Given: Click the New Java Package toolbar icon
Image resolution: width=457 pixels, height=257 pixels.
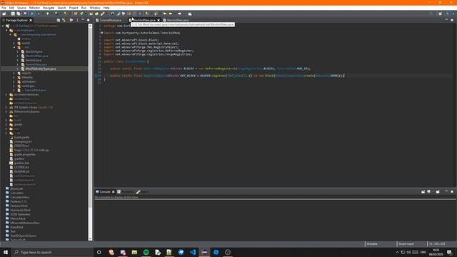Looking at the screenshot, I should tap(76, 14).
